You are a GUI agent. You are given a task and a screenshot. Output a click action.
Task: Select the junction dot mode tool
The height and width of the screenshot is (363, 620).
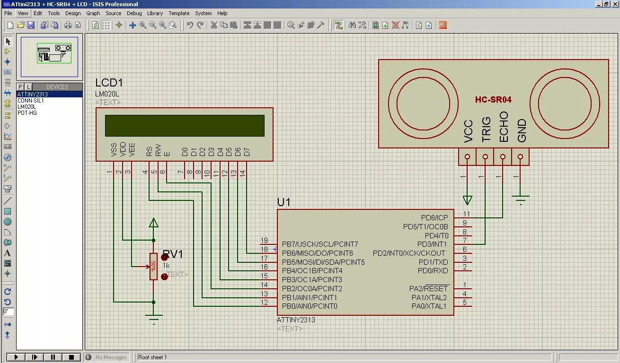[8, 62]
